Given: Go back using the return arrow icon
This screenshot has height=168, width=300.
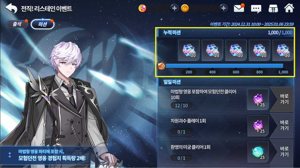Looking at the screenshot, I should coord(11,8).
